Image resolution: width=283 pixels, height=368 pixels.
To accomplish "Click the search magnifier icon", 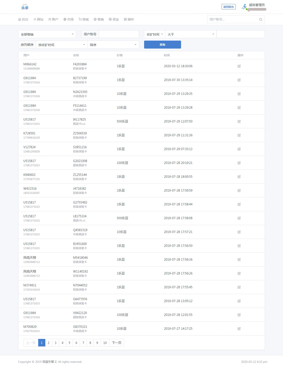I will coord(260,19).
